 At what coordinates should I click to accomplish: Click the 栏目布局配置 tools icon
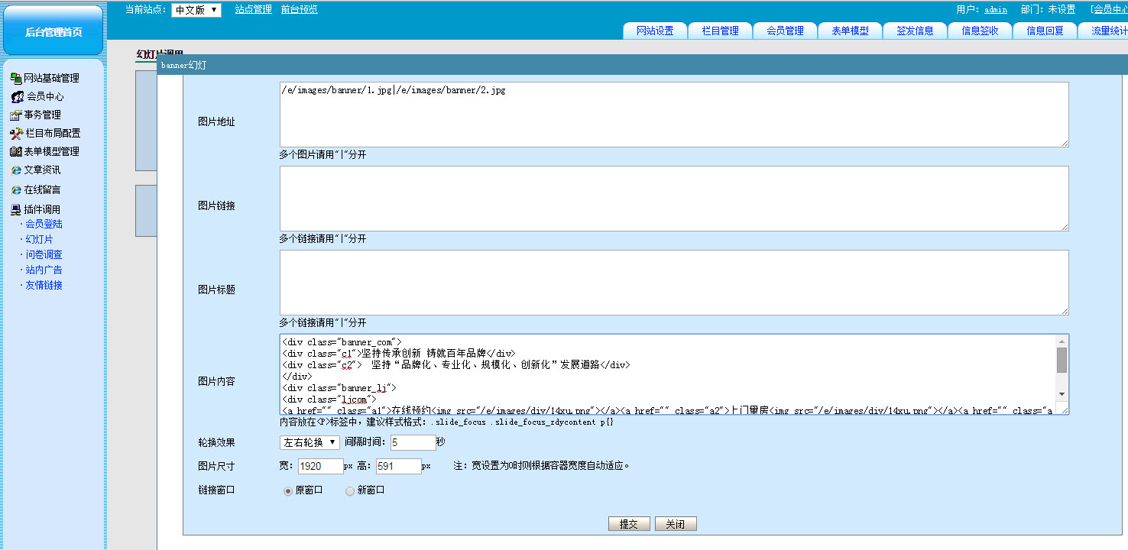17,134
